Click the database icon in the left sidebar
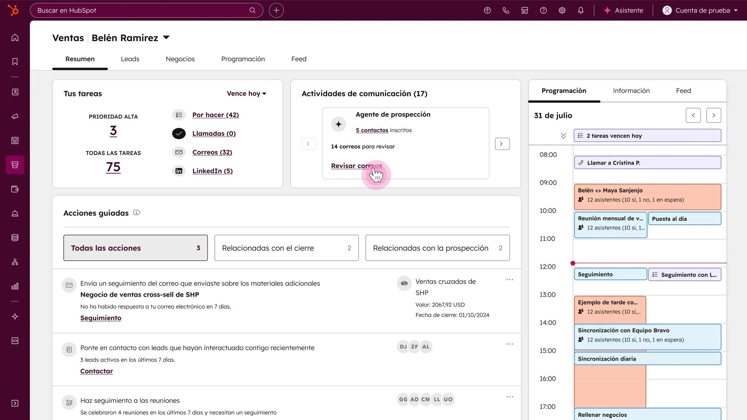 click(x=15, y=238)
